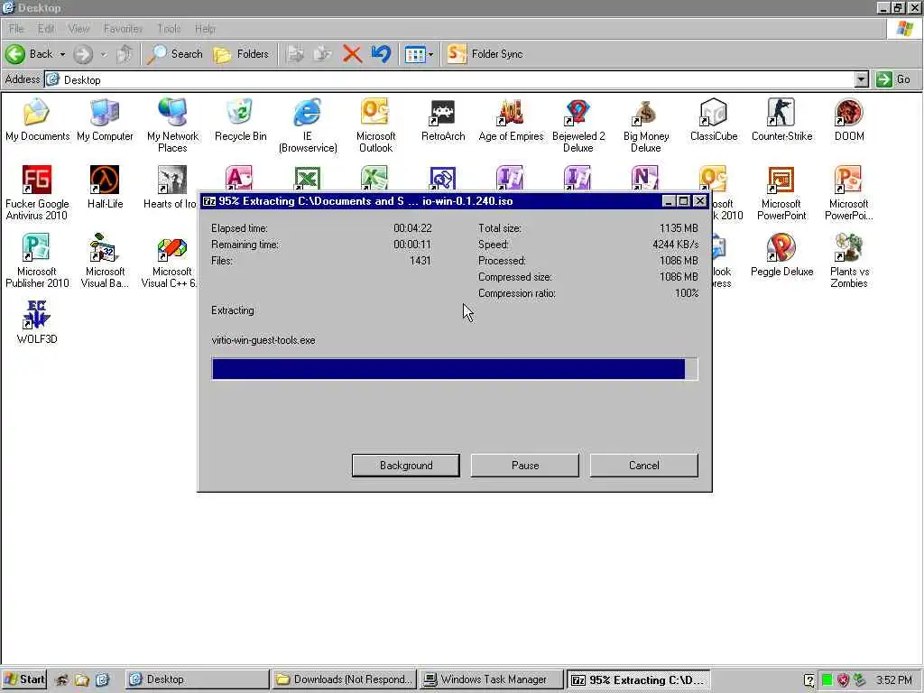Switch to Downloads (Not Responding) taskbar button
Image resolution: width=924 pixels, height=693 pixels.
(x=344, y=679)
